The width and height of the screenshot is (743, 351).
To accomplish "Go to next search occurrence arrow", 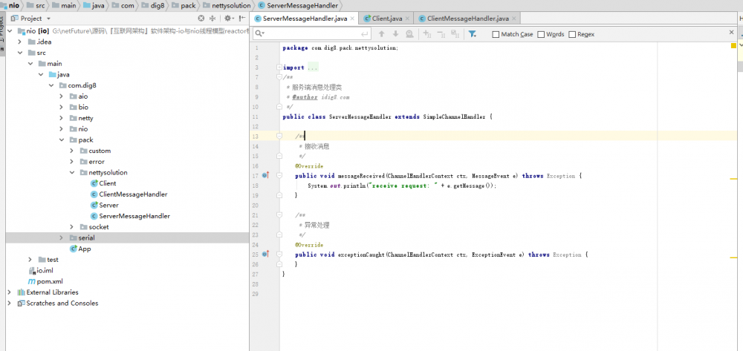I will pos(395,34).
